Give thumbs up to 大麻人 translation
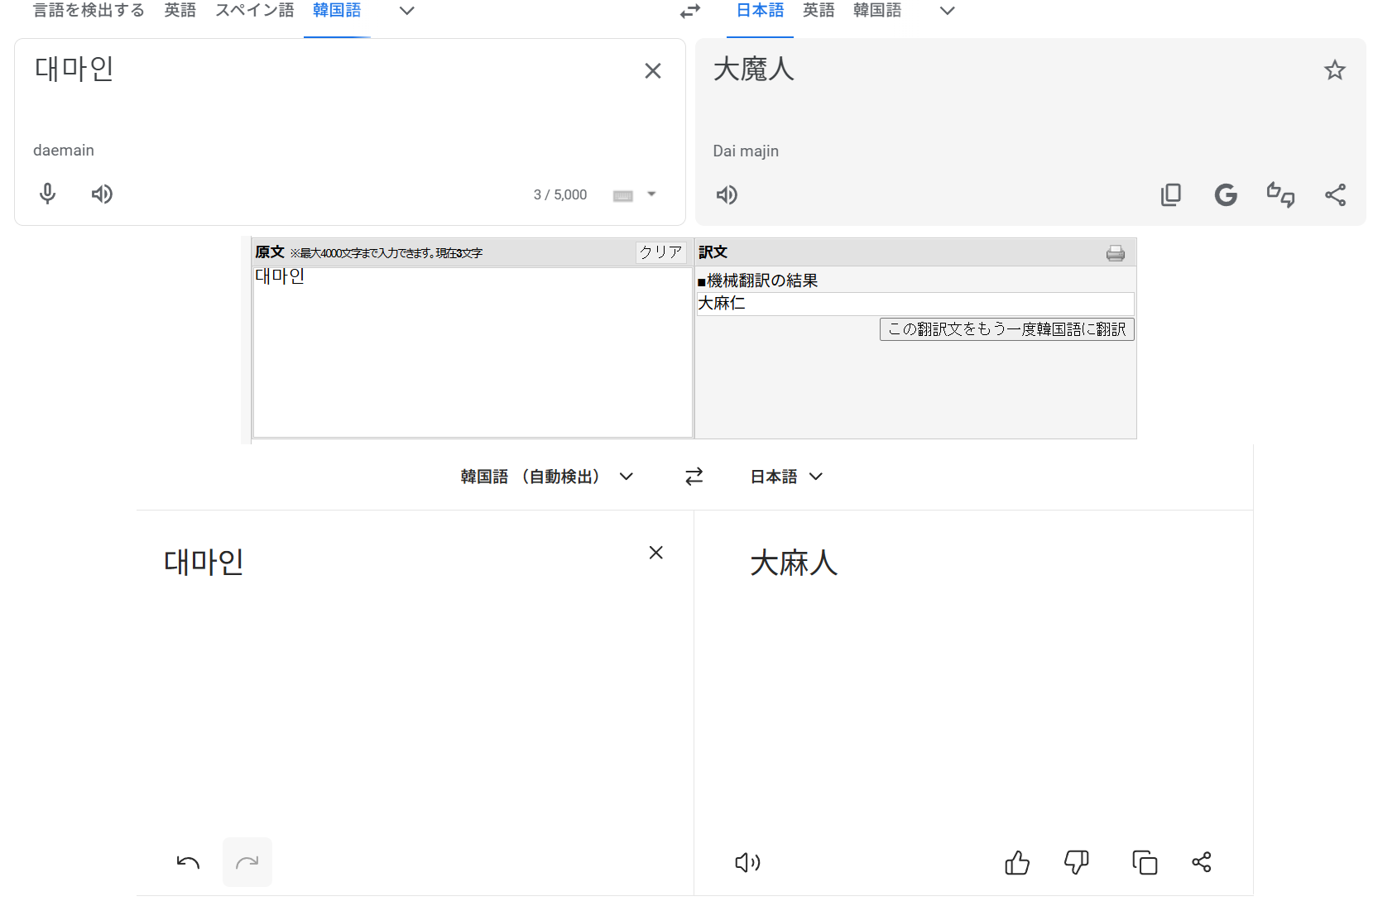This screenshot has width=1373, height=906. tap(1017, 862)
